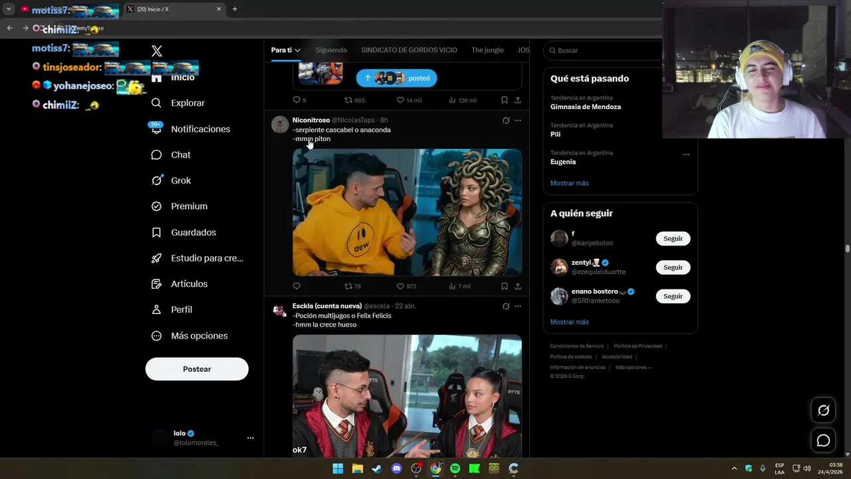Bookmark Niconitroso post
This screenshot has height=479, width=851.
click(x=505, y=286)
